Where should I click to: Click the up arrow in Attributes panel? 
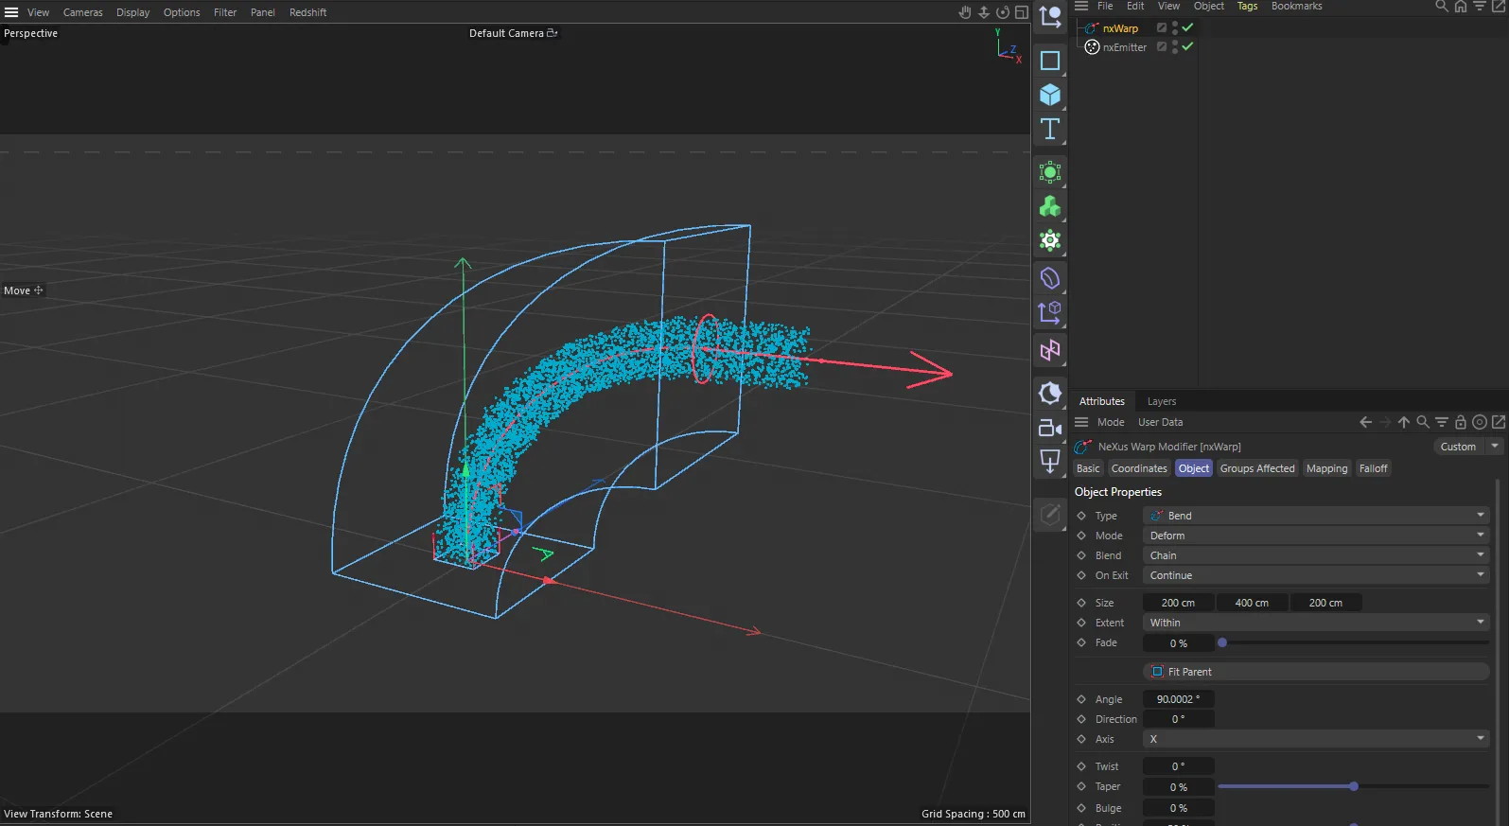point(1404,422)
